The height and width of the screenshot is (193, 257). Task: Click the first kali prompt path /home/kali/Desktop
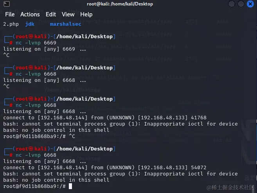click(84, 36)
